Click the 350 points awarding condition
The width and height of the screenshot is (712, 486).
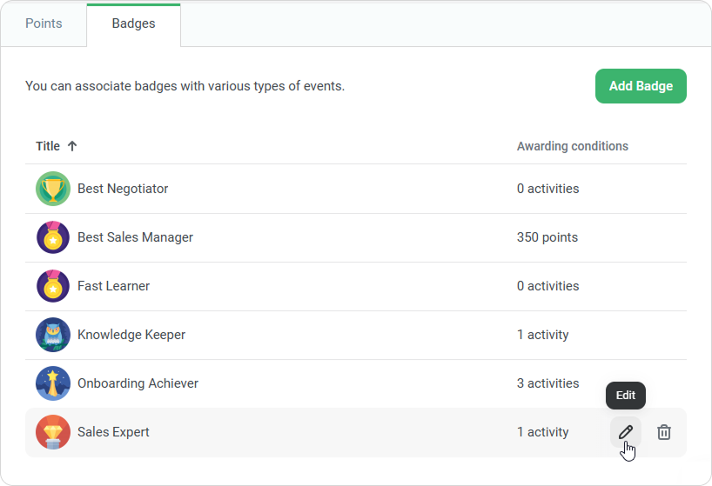click(x=547, y=237)
